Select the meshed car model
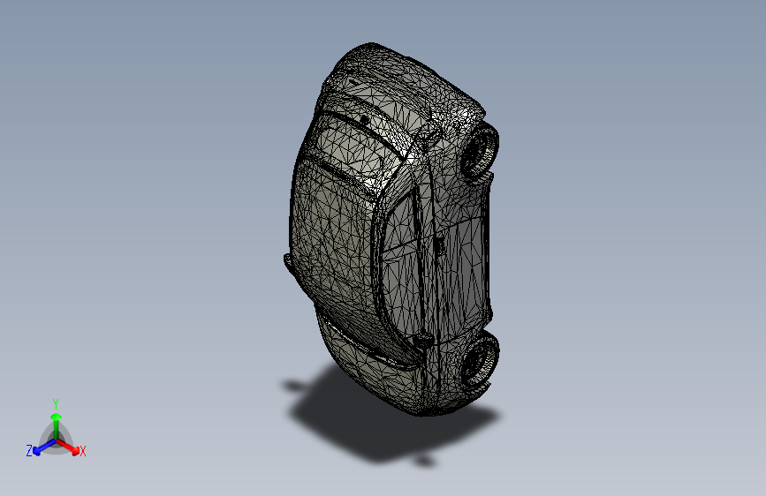Screen dimensions: 766x496 (391, 229)
